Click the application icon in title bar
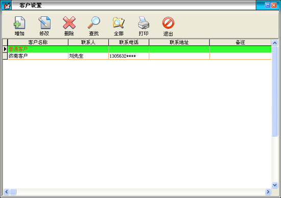 coord(7,6)
